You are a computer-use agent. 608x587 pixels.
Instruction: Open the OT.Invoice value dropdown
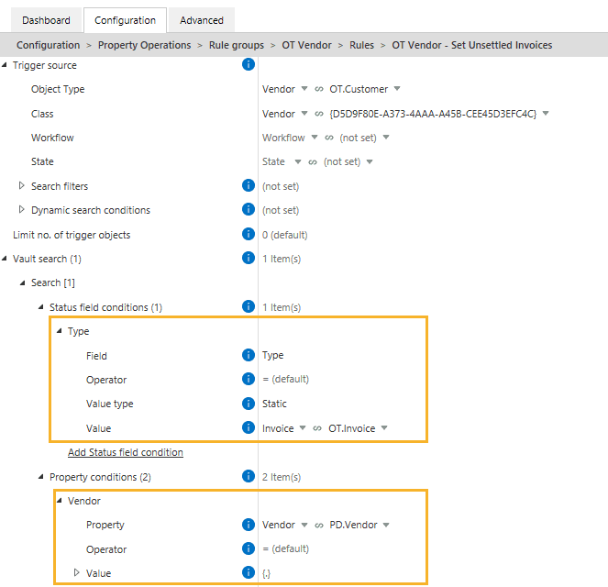[384, 428]
